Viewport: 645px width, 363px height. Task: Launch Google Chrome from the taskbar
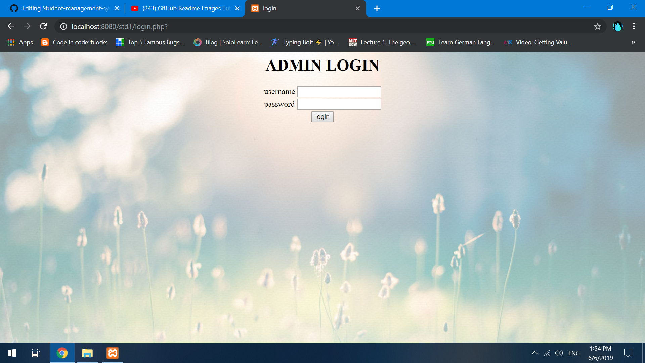coord(62,353)
